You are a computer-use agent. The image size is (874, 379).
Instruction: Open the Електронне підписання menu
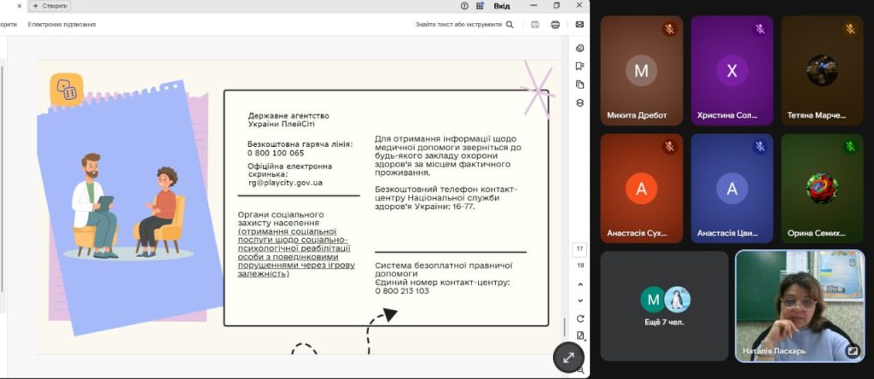tap(61, 25)
